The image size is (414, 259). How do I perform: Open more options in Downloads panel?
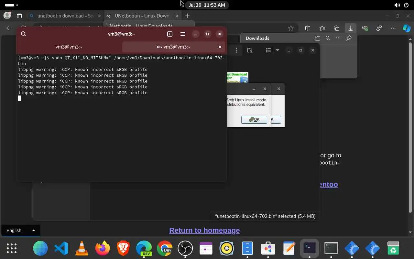338,38
